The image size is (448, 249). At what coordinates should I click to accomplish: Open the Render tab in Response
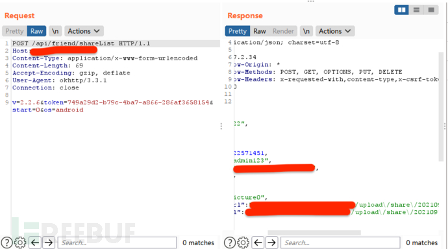point(283,31)
